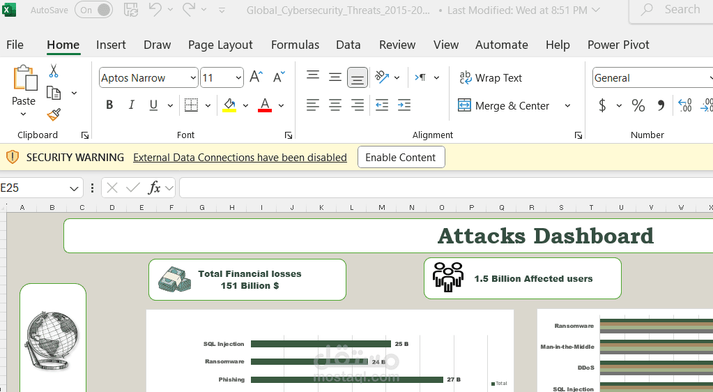713x392 pixels.
Task: Click the Search box
Action: click(x=672, y=10)
